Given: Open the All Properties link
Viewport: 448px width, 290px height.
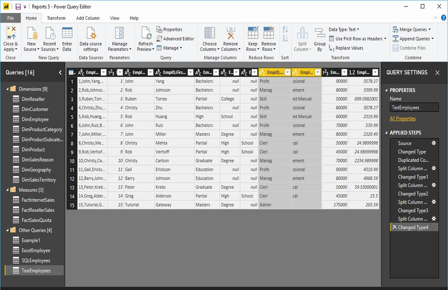Looking at the screenshot, I should click(x=402, y=118).
